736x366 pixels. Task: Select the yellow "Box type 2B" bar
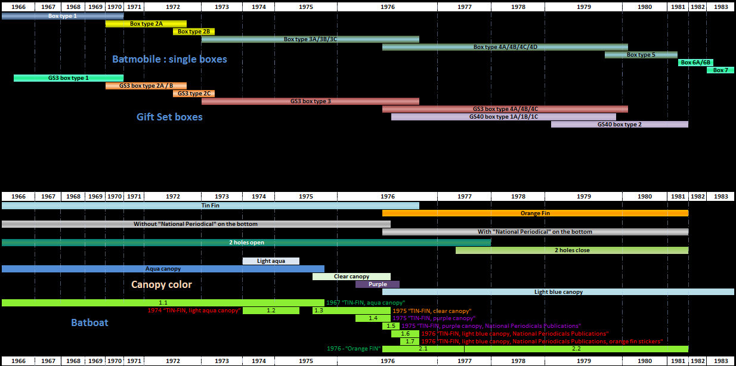click(x=194, y=32)
